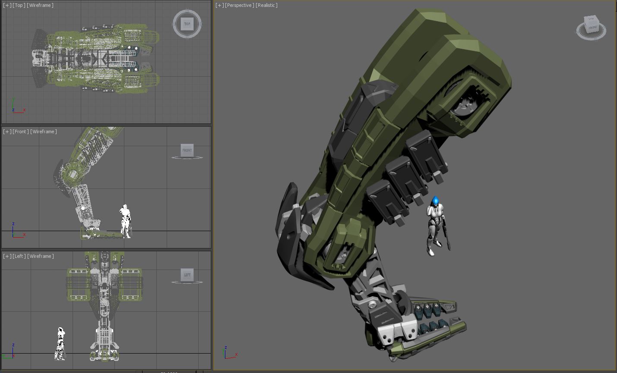Click the LEFT face of the Left viewport ViewCube

click(187, 275)
